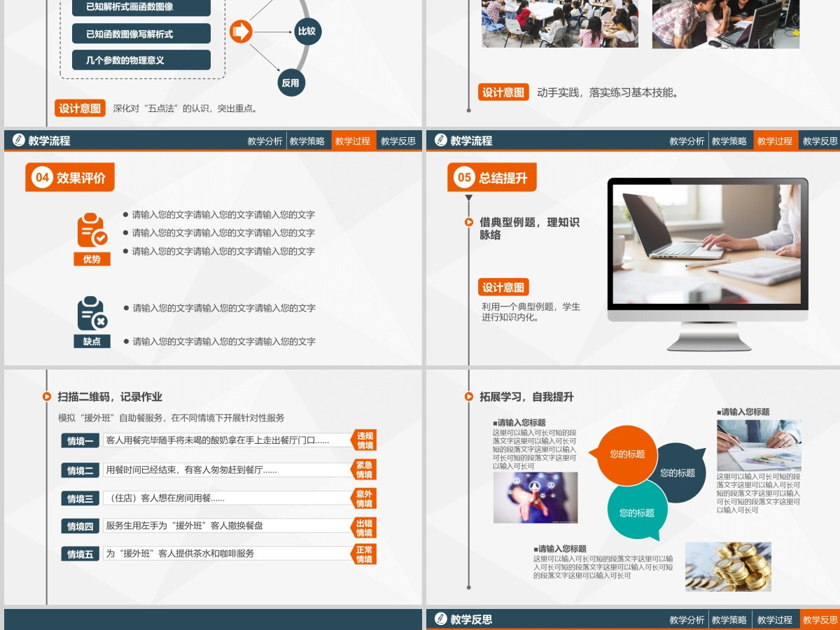Click the 缺点 label
The width and height of the screenshot is (840, 630).
92,342
